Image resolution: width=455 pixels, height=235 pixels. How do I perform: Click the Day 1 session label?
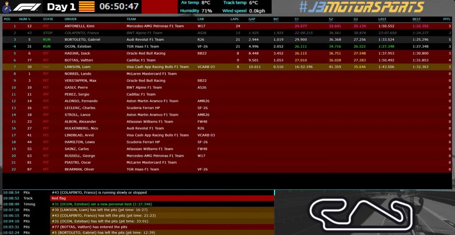click(x=61, y=7)
